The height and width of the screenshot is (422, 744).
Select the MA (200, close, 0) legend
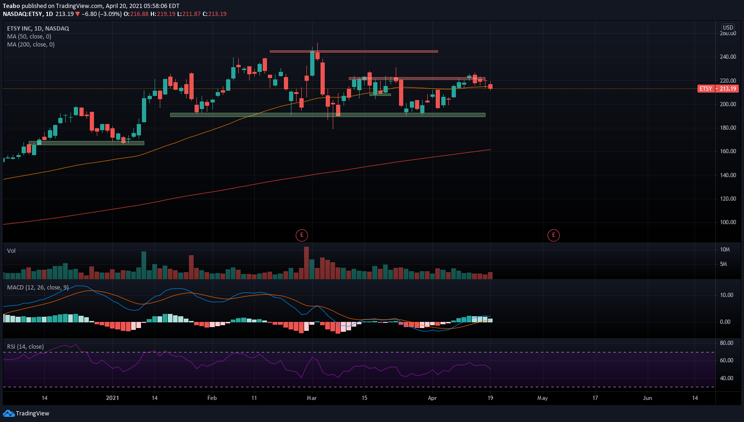(x=31, y=45)
